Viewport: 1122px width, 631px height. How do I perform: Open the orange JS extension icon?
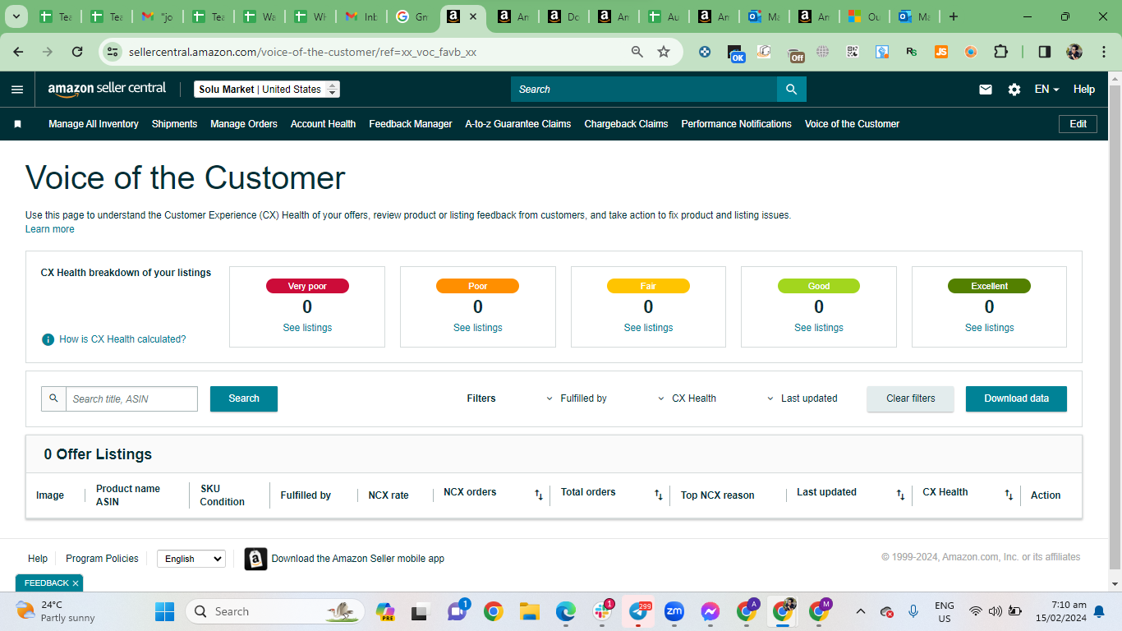click(x=941, y=52)
